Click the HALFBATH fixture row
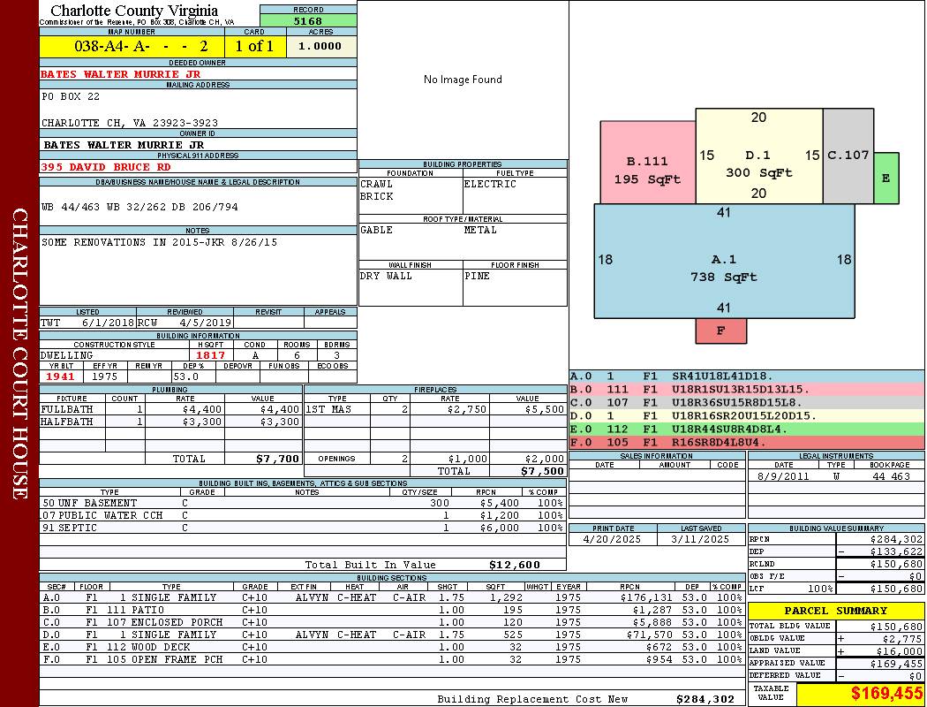 (x=171, y=422)
